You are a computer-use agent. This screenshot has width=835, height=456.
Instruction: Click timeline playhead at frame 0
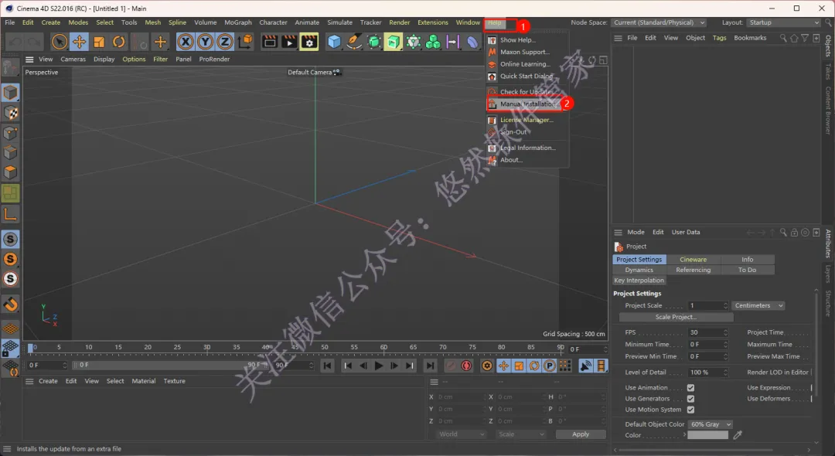click(x=32, y=348)
